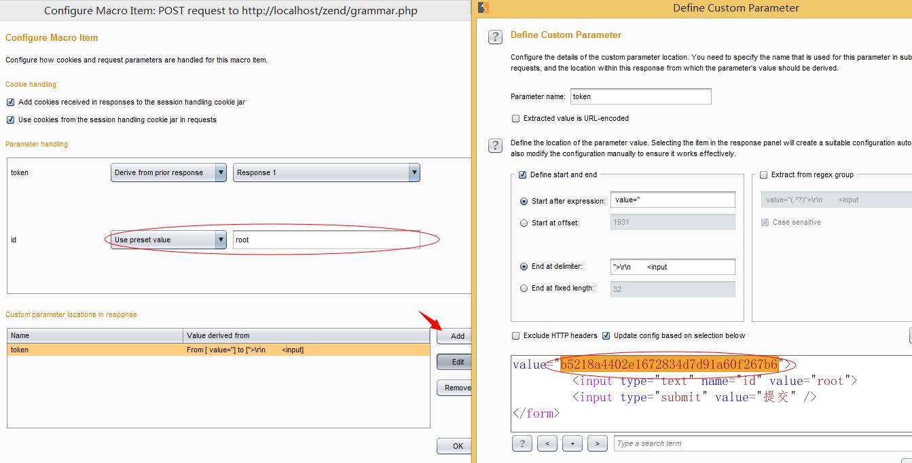Click the help icon beside parameter location description
The height and width of the screenshot is (463, 912).
495,145
